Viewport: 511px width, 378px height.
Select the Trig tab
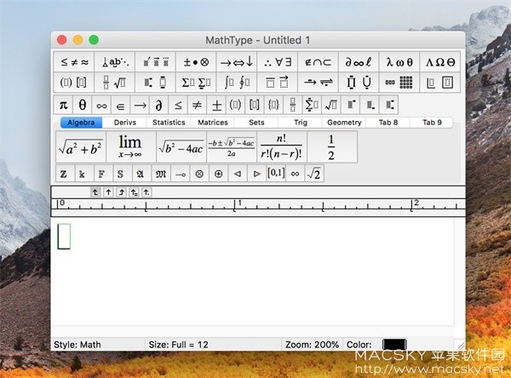[x=301, y=123]
